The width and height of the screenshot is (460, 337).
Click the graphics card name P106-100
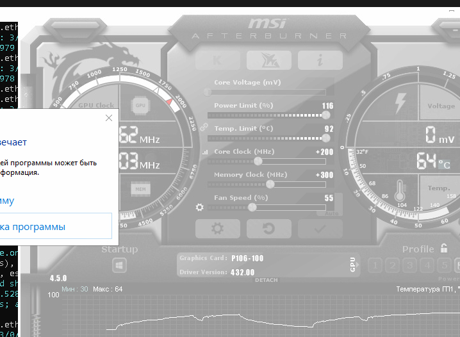247,258
